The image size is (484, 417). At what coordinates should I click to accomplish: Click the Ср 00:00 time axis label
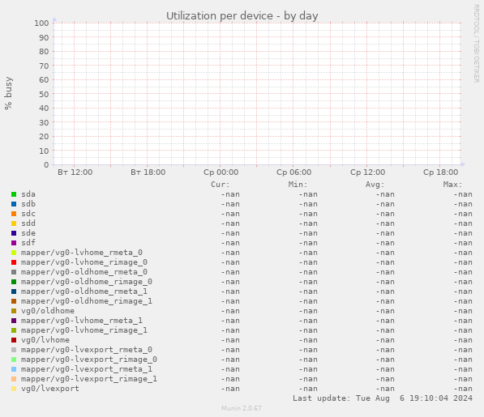(x=221, y=172)
